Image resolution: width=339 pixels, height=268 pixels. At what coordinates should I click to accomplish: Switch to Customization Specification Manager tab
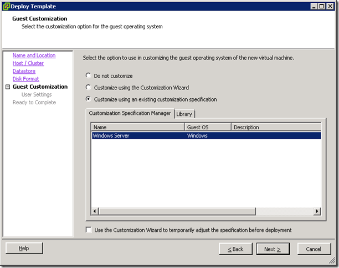click(x=130, y=113)
